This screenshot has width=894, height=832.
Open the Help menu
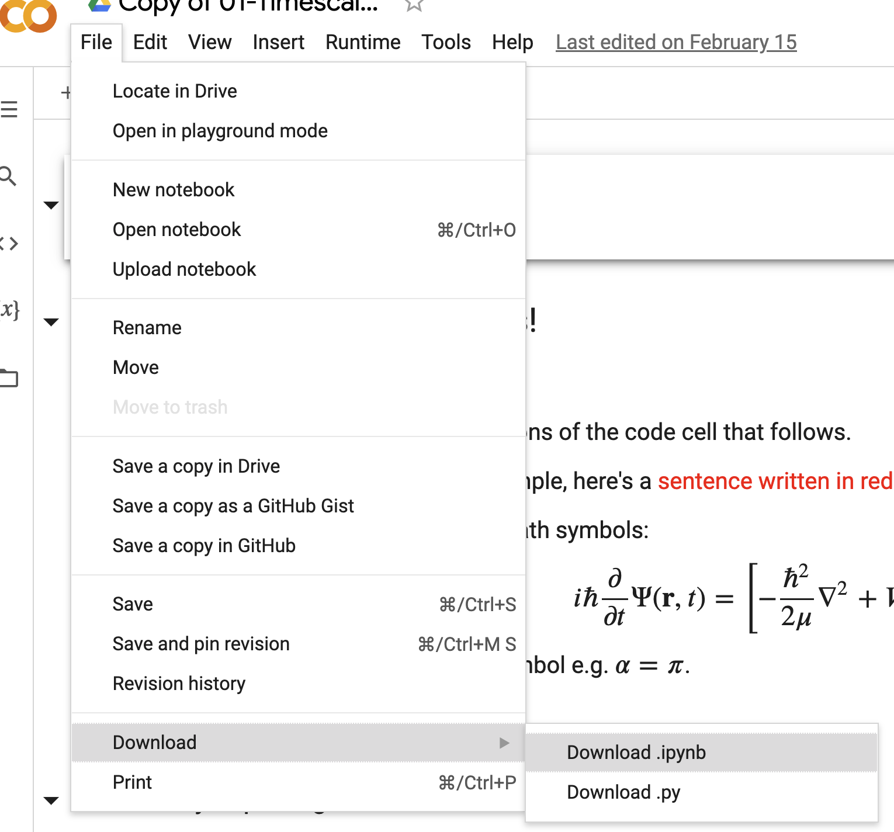point(512,43)
